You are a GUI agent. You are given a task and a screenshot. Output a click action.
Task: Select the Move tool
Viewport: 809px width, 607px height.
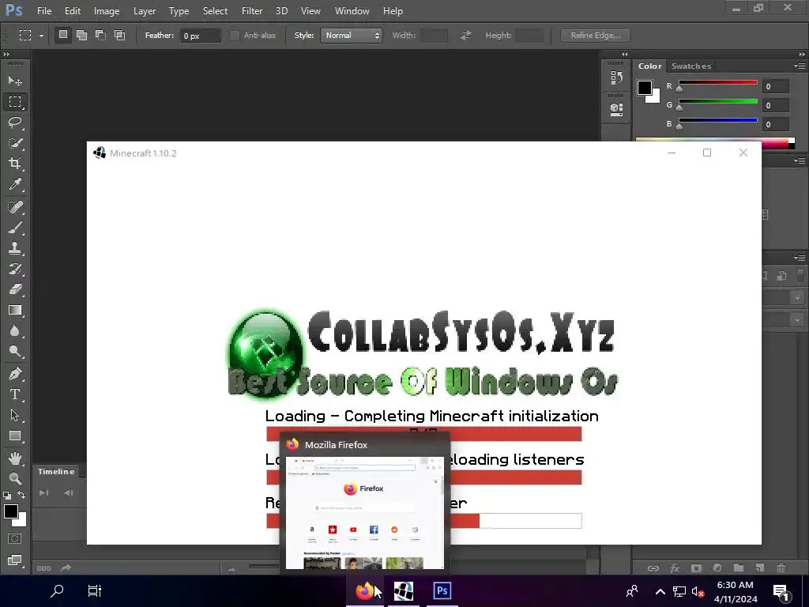coord(15,81)
